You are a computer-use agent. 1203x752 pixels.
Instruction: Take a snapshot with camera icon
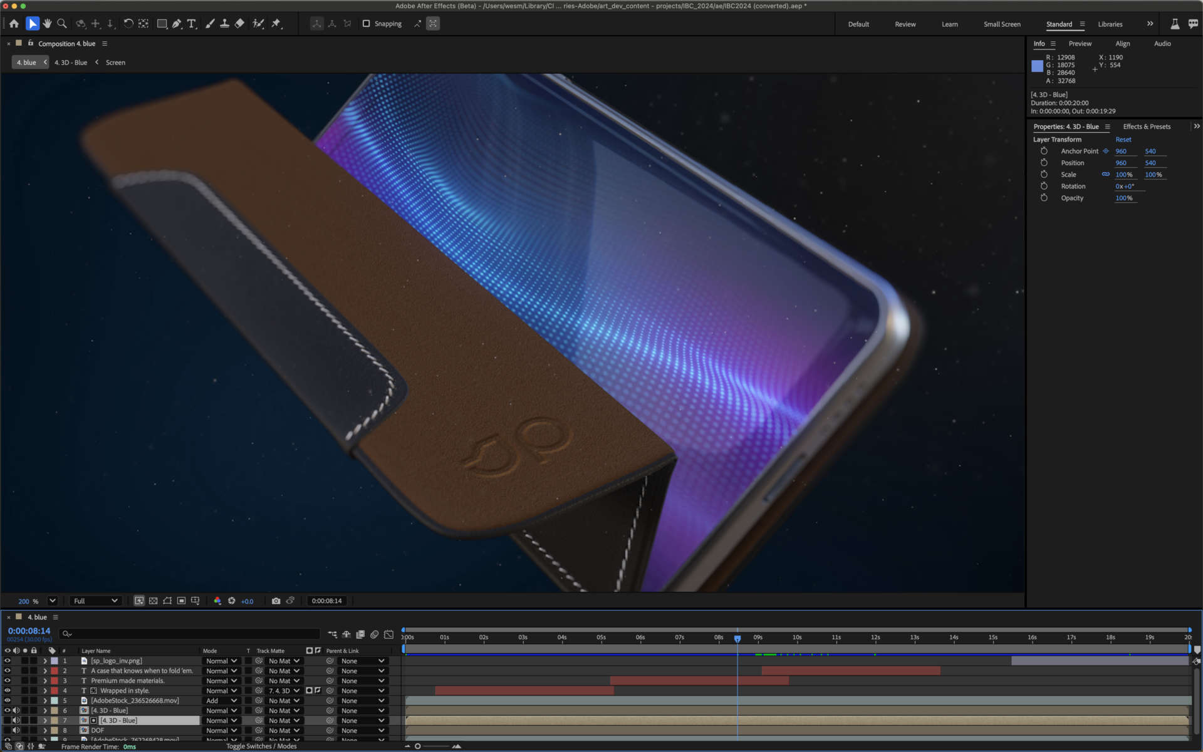pyautogui.click(x=276, y=601)
